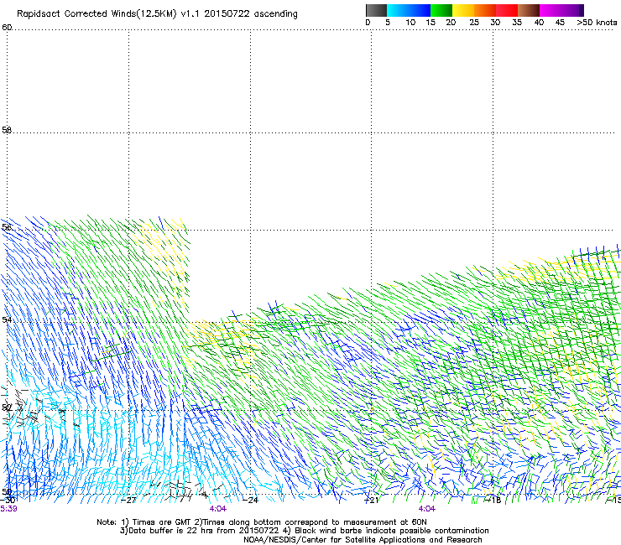621x545 pixels.
Task: Click the NOAA/NESDIS Center for Satellite Applications credit
Action: click(x=363, y=540)
